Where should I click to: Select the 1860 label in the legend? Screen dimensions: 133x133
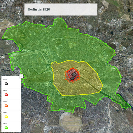click(5, 112)
